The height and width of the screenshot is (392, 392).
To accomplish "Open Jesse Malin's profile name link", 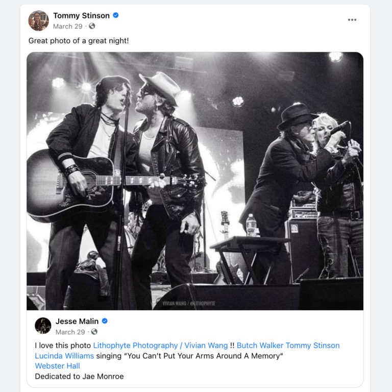I will 77,321.
